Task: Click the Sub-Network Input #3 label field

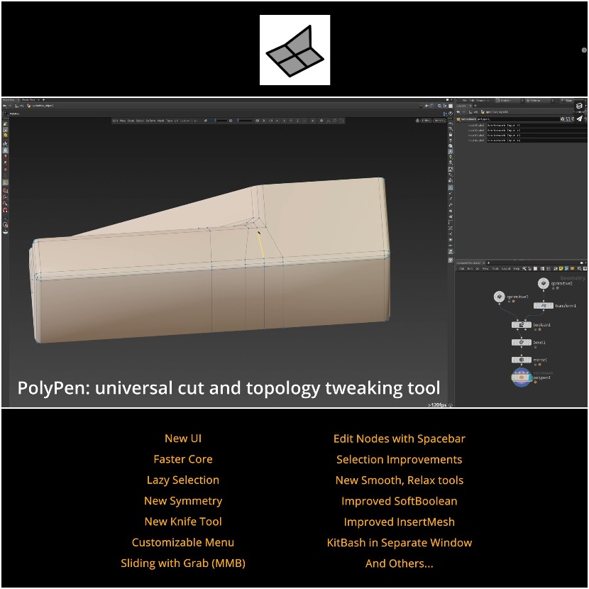Action: coord(537,136)
